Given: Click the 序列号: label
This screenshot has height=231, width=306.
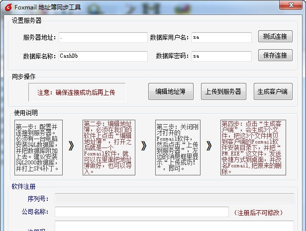Looking at the screenshot, I should tap(38, 199).
